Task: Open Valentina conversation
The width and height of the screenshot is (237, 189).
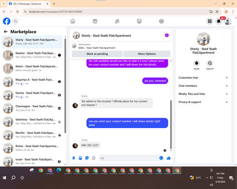Action: [x=32, y=121]
